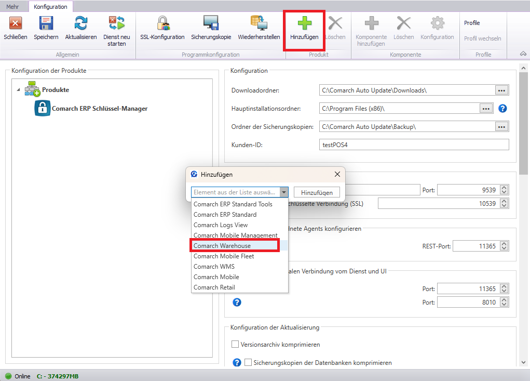The image size is (530, 381).
Task: Browse for Ordner der Sicherungskopien
Action: click(501, 127)
